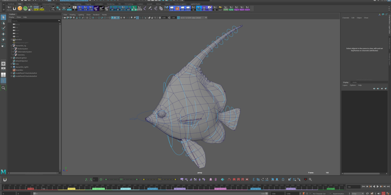Select the arrow Select tool
The height and width of the screenshot is (195, 391).
(3, 17)
